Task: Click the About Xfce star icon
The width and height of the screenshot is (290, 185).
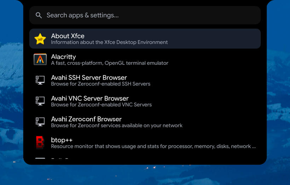Action: (40, 39)
